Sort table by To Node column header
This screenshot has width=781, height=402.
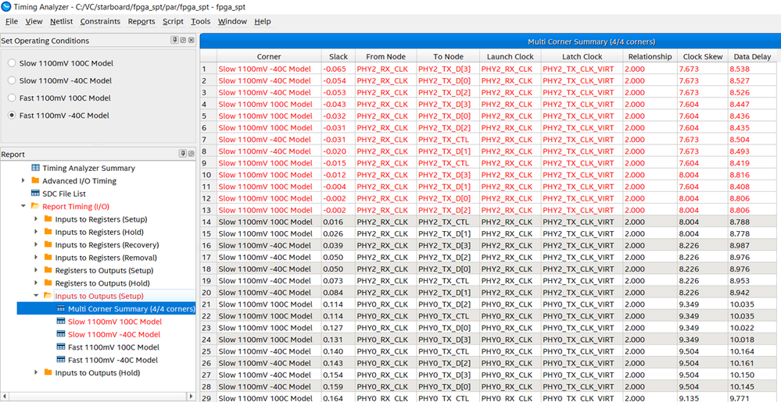pos(448,57)
